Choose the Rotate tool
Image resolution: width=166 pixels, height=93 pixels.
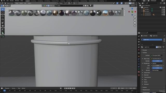(3, 19)
